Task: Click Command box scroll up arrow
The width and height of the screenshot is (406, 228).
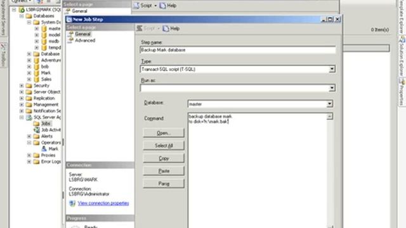Action: pyautogui.click(x=330, y=117)
